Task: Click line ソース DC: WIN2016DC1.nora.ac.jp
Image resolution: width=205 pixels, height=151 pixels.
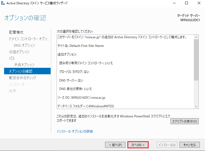Action: (81, 98)
